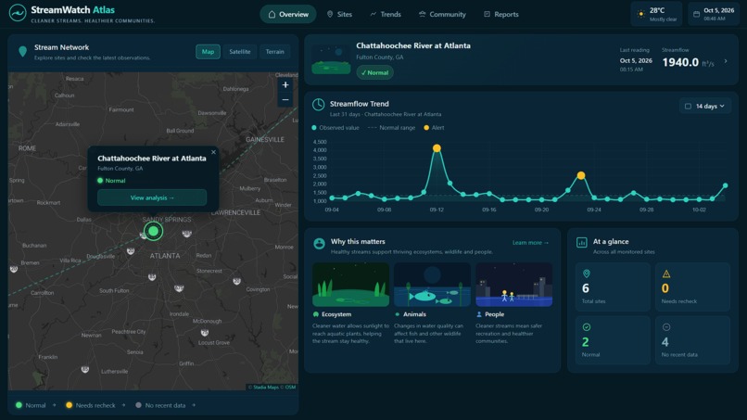Click the Stadia Maps attribution link
Screen dimensions: 747x420
pyautogui.click(x=266, y=388)
